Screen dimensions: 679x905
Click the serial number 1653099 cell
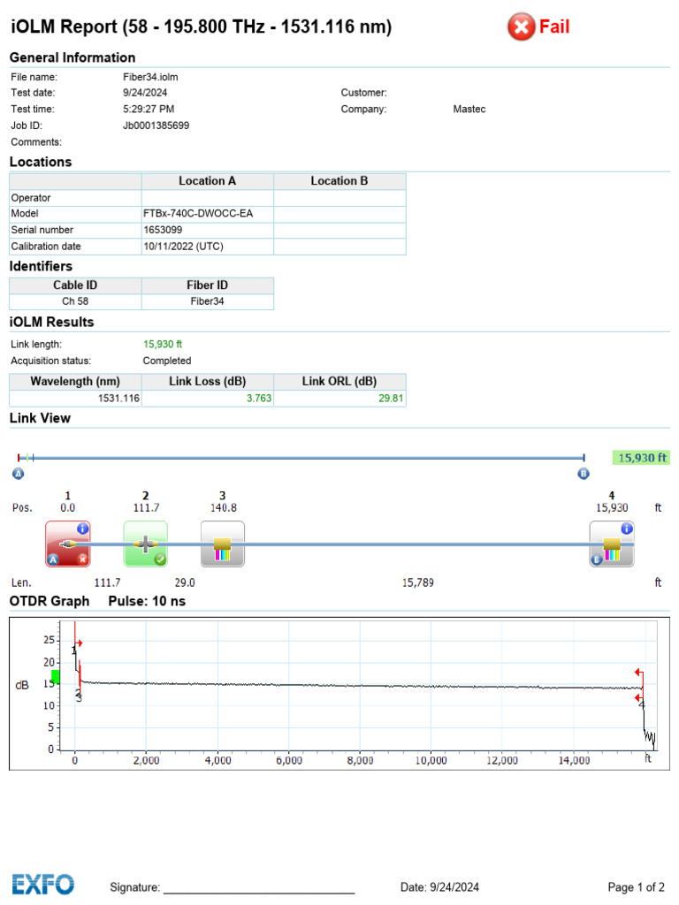pos(207,230)
